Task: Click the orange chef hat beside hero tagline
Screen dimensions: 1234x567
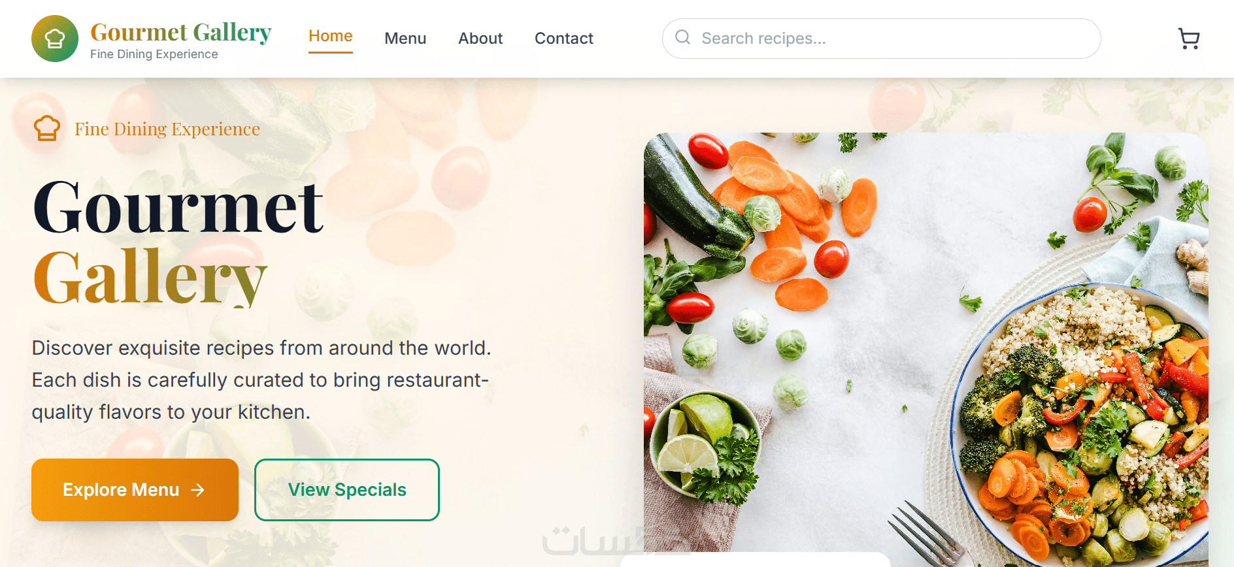Action: point(47,128)
